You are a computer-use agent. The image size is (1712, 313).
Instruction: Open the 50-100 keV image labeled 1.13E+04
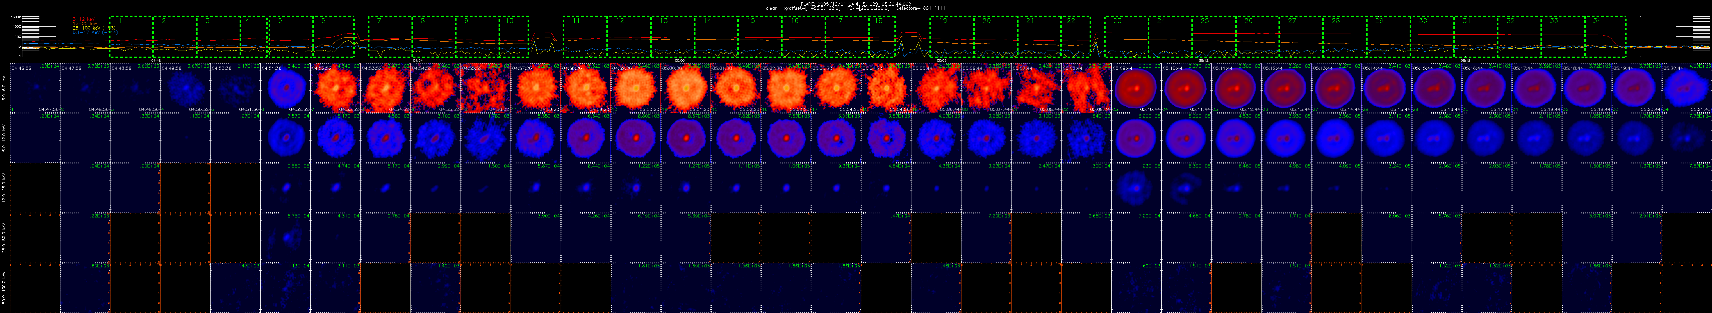pos(285,287)
